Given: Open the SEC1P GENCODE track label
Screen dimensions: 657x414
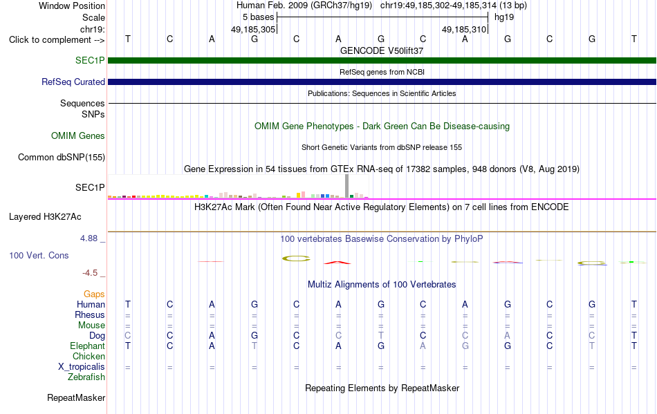Looking at the screenshot, I should [90, 60].
